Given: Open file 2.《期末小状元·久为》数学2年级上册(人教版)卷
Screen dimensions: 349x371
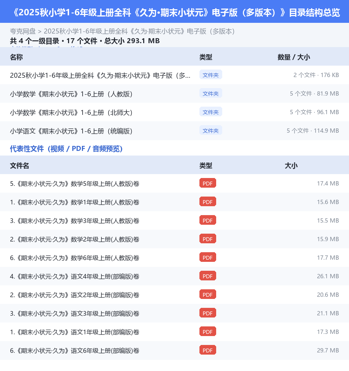Looking at the screenshot, I should [75, 239].
